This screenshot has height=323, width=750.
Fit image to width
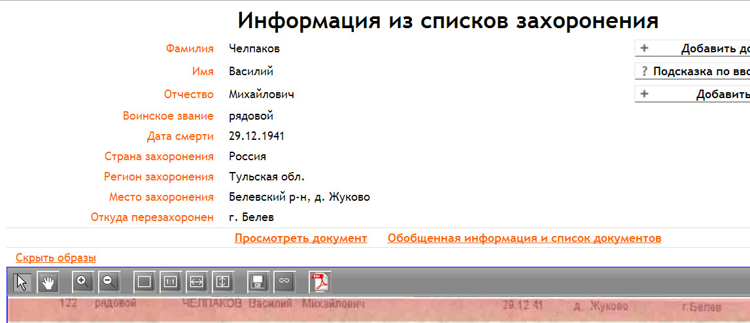[x=196, y=282]
